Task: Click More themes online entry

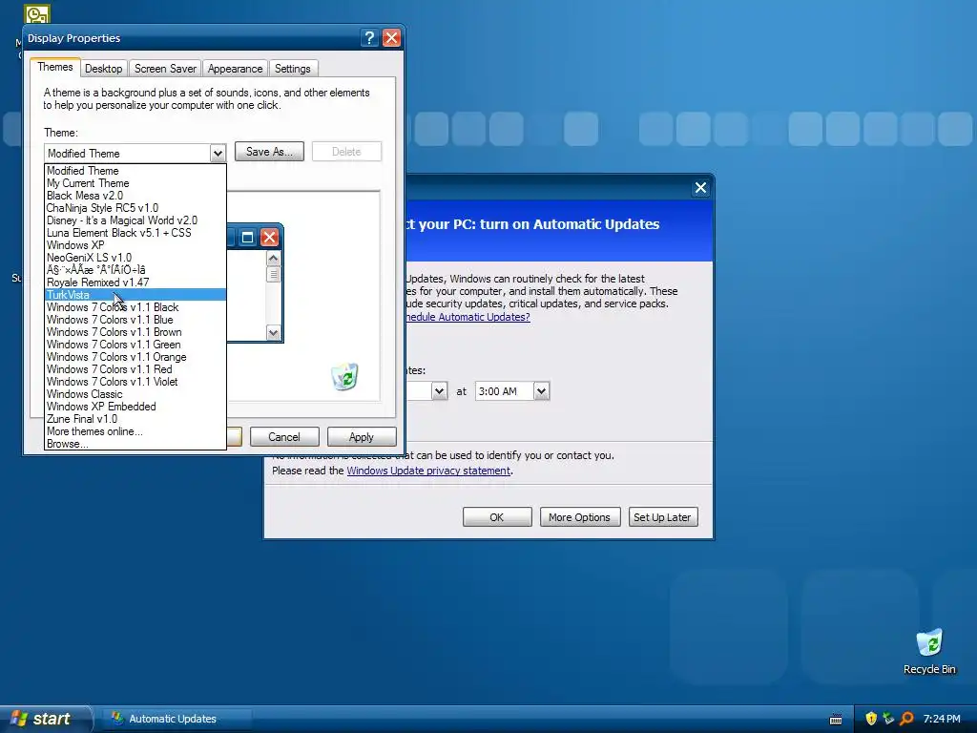Action: (x=135, y=431)
